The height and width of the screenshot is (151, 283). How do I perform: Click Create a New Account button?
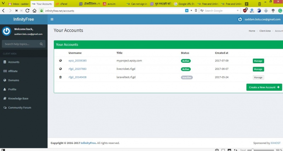click(264, 87)
